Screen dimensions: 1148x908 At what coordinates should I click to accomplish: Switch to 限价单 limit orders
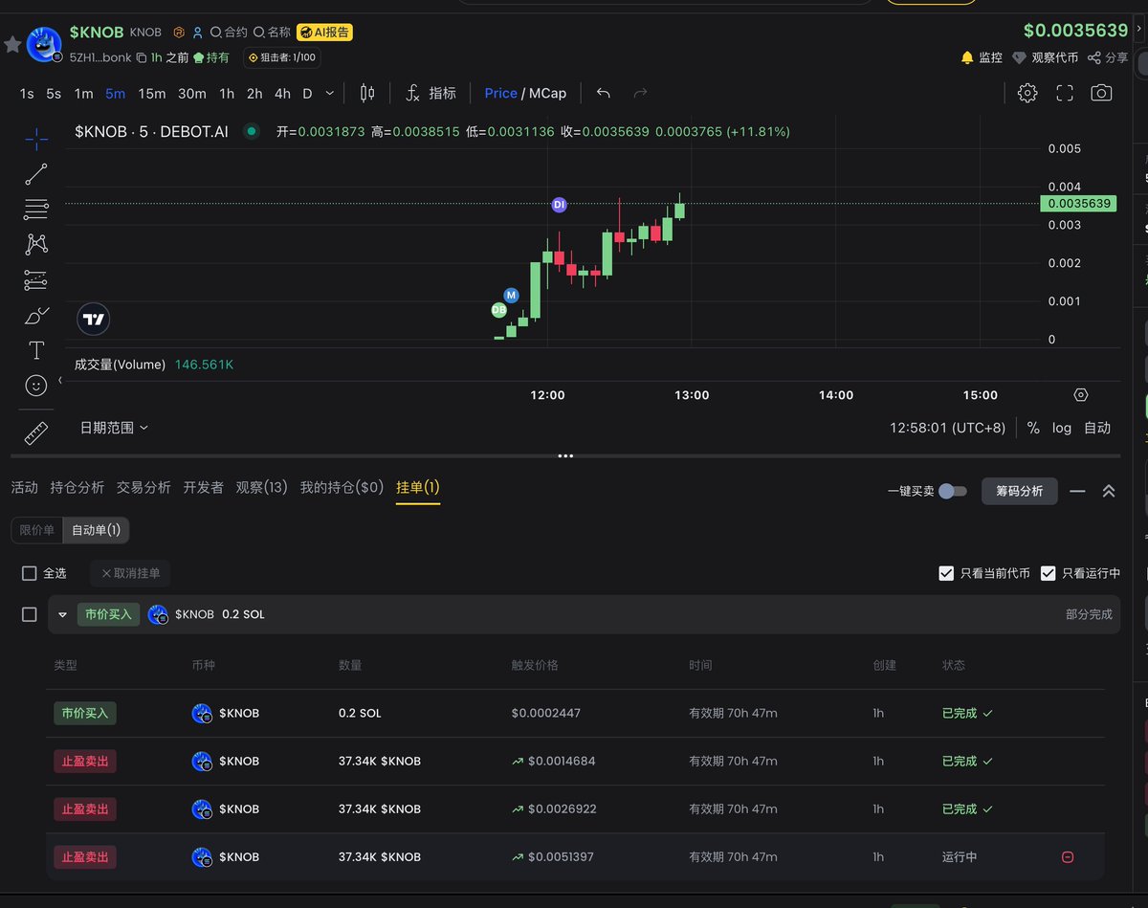pyautogui.click(x=37, y=530)
